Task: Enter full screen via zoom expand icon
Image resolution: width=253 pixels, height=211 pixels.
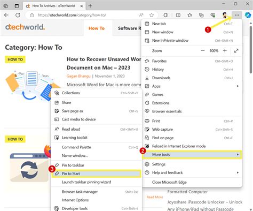Action: [236, 51]
